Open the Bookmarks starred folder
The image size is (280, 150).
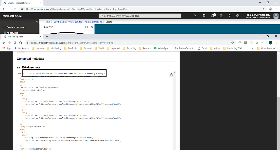click(x=21, y=48)
